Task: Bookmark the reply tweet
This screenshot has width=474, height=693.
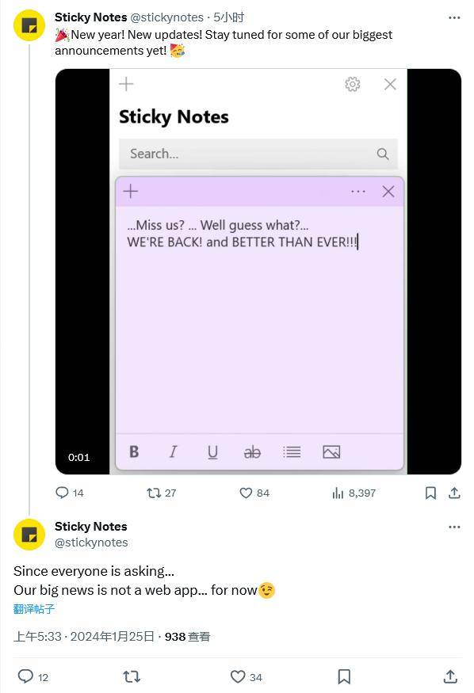Action: click(x=344, y=676)
